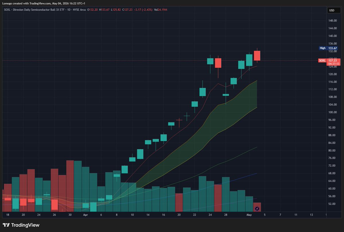Image resolution: width=344 pixels, height=232 pixels.
Task: Open the TradingView logo link
Action: tap(21, 225)
